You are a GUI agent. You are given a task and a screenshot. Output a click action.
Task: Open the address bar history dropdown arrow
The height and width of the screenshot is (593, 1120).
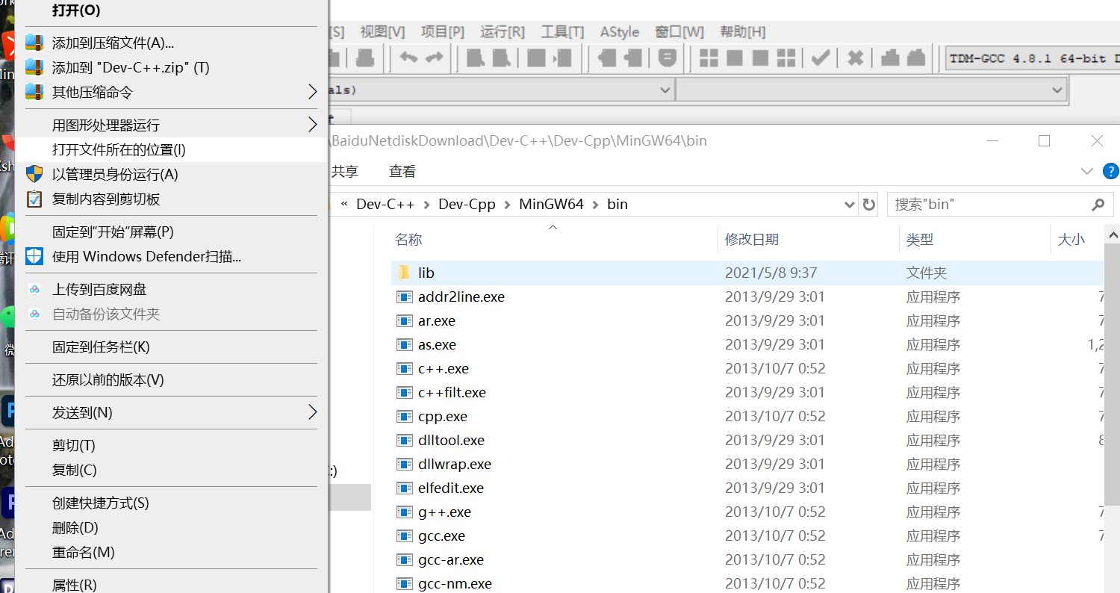849,204
